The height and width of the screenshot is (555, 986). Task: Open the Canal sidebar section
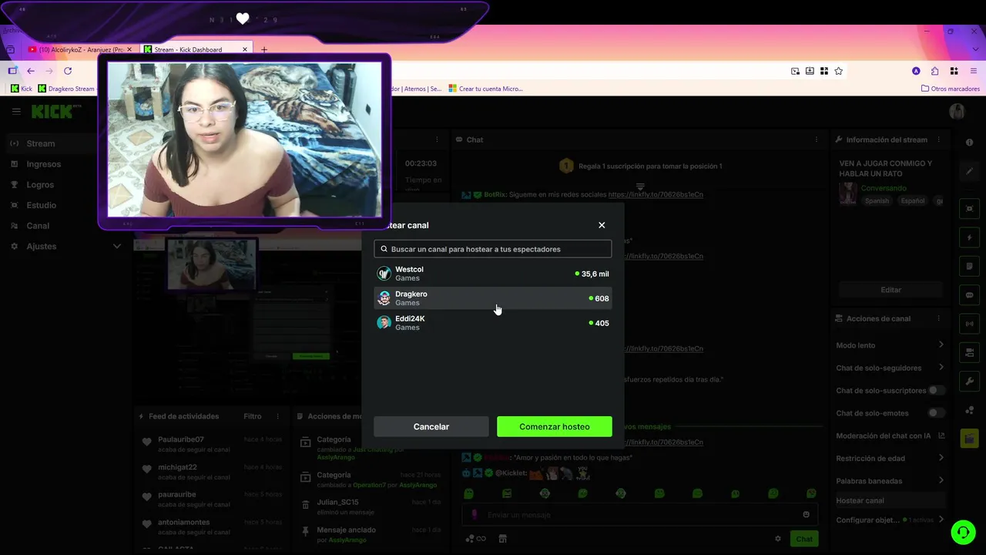tap(38, 226)
